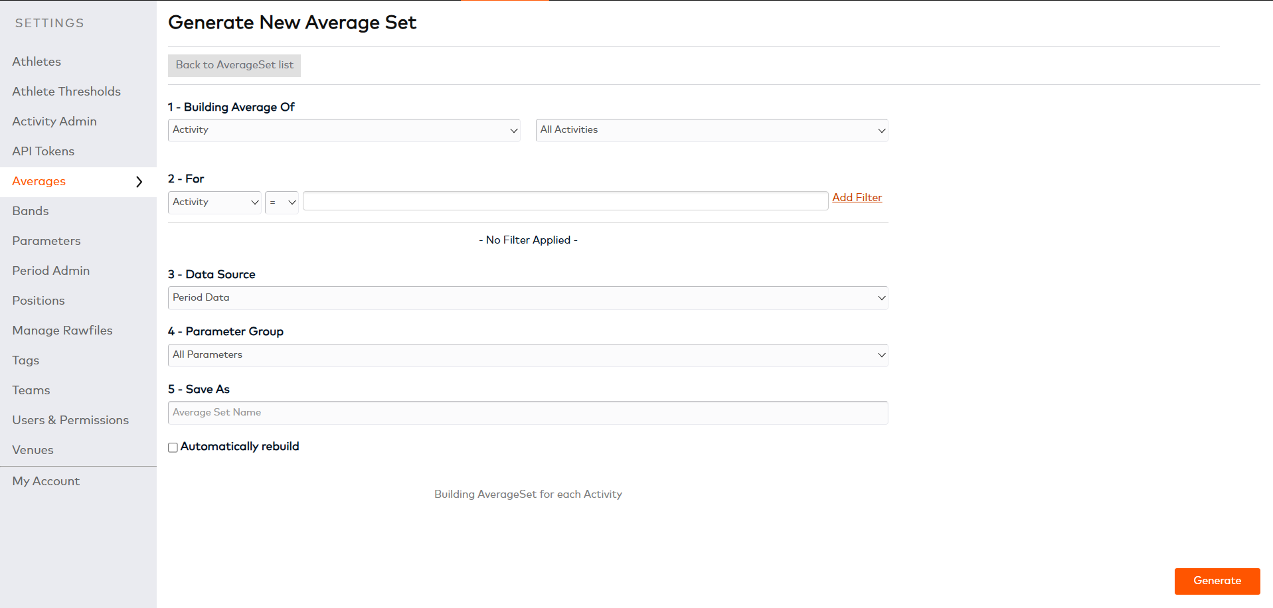This screenshot has width=1273, height=608.
Task: Enable the Automatically rebuild checkbox
Action: [173, 447]
